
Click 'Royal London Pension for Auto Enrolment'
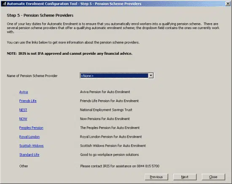click(111, 137)
